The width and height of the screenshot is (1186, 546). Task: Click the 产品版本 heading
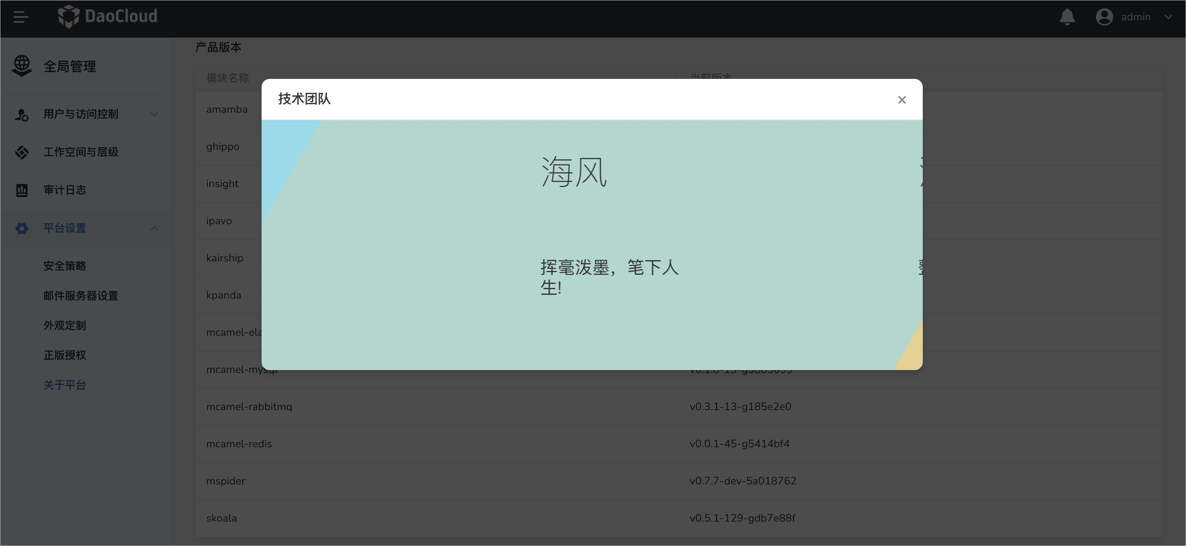coord(218,47)
